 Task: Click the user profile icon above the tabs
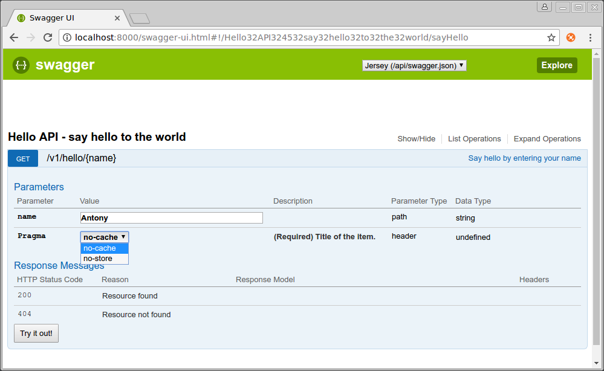click(x=544, y=6)
